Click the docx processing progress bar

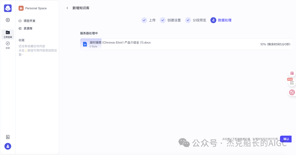click(x=186, y=44)
